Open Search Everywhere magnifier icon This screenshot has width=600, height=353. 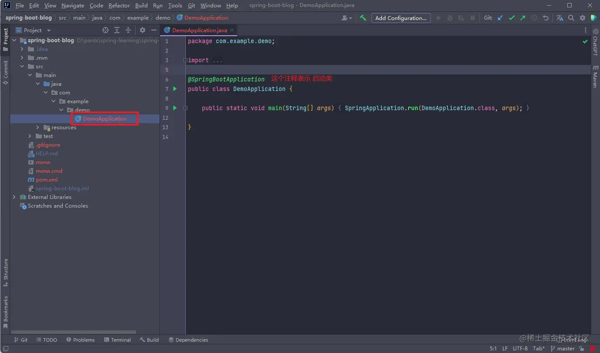tap(571, 18)
